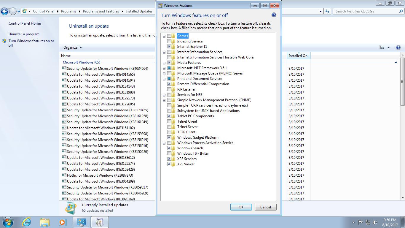Viewport: 405px width, 228px height.
Task: Enable the TFTP Client checkbox
Action: [x=169, y=132]
